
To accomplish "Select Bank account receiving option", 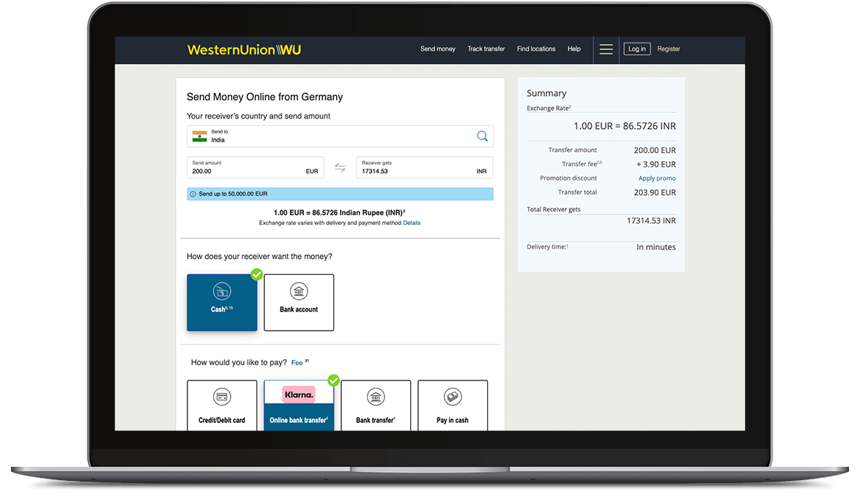I will click(x=299, y=302).
